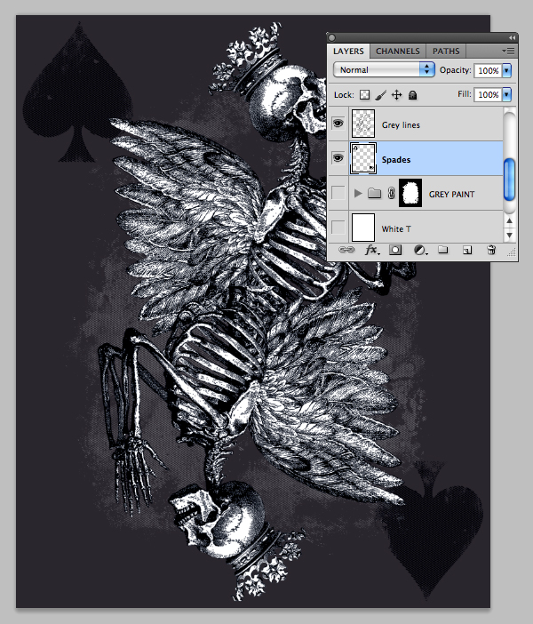Screen dimensions: 533x624
Task: Select the Spades layer thumbnail
Action: [363, 158]
